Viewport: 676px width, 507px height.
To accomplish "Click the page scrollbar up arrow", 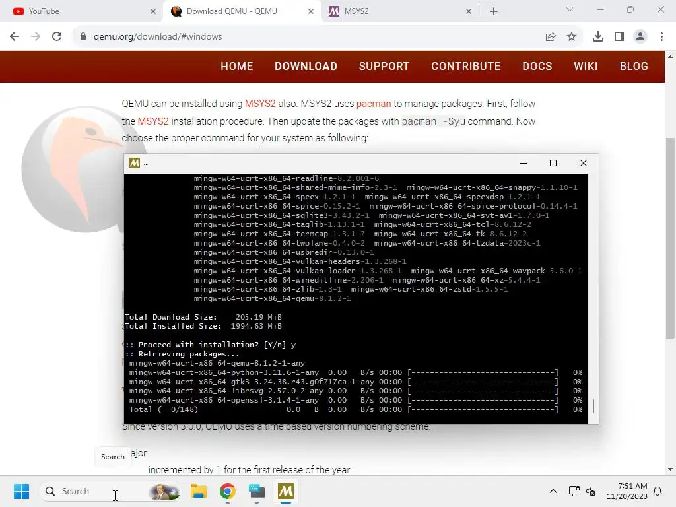I will [670, 57].
